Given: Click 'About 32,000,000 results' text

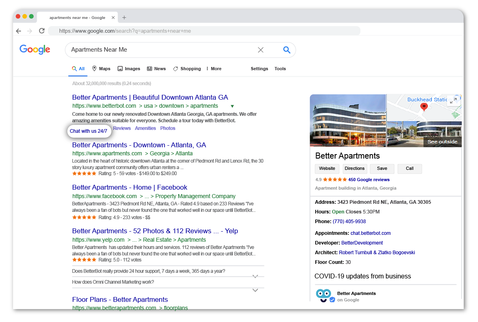Looking at the screenshot, I should point(111,84).
